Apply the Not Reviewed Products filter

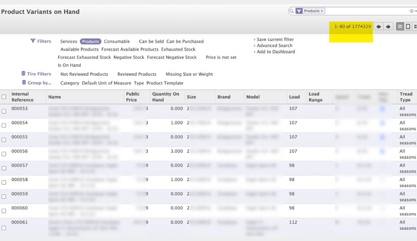pyautogui.click(x=84, y=74)
